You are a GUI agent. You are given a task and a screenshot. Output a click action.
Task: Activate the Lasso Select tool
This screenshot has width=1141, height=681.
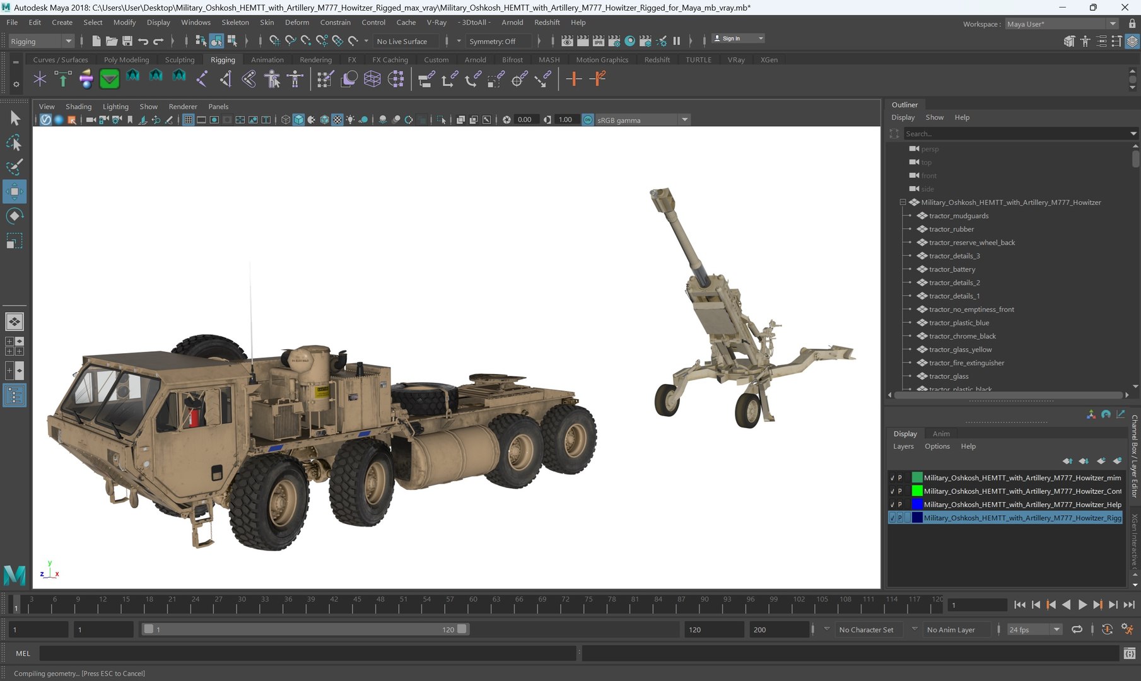pyautogui.click(x=15, y=143)
